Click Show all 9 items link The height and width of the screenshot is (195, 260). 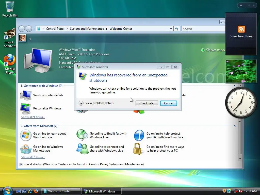point(33,117)
